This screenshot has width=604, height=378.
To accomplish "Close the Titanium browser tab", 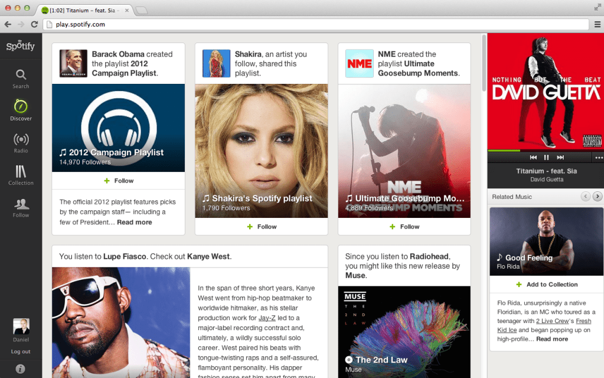I will (127, 11).
